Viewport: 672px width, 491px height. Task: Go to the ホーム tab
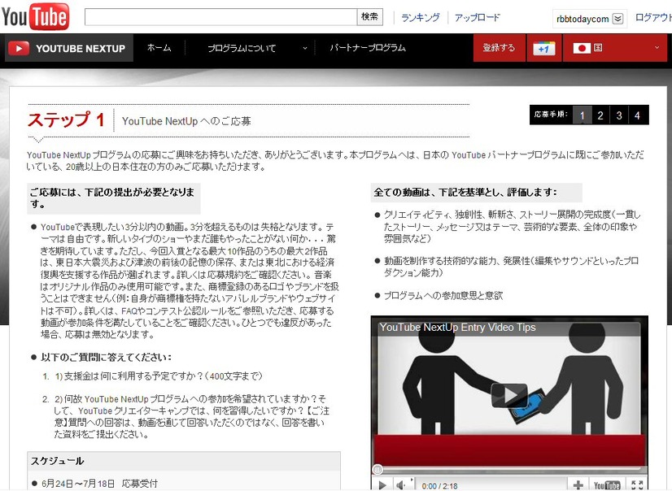159,48
